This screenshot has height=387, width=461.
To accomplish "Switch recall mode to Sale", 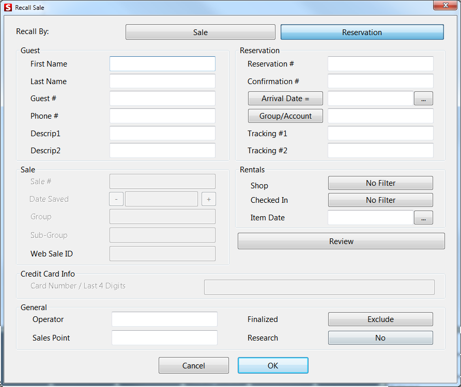I will tap(200, 32).
